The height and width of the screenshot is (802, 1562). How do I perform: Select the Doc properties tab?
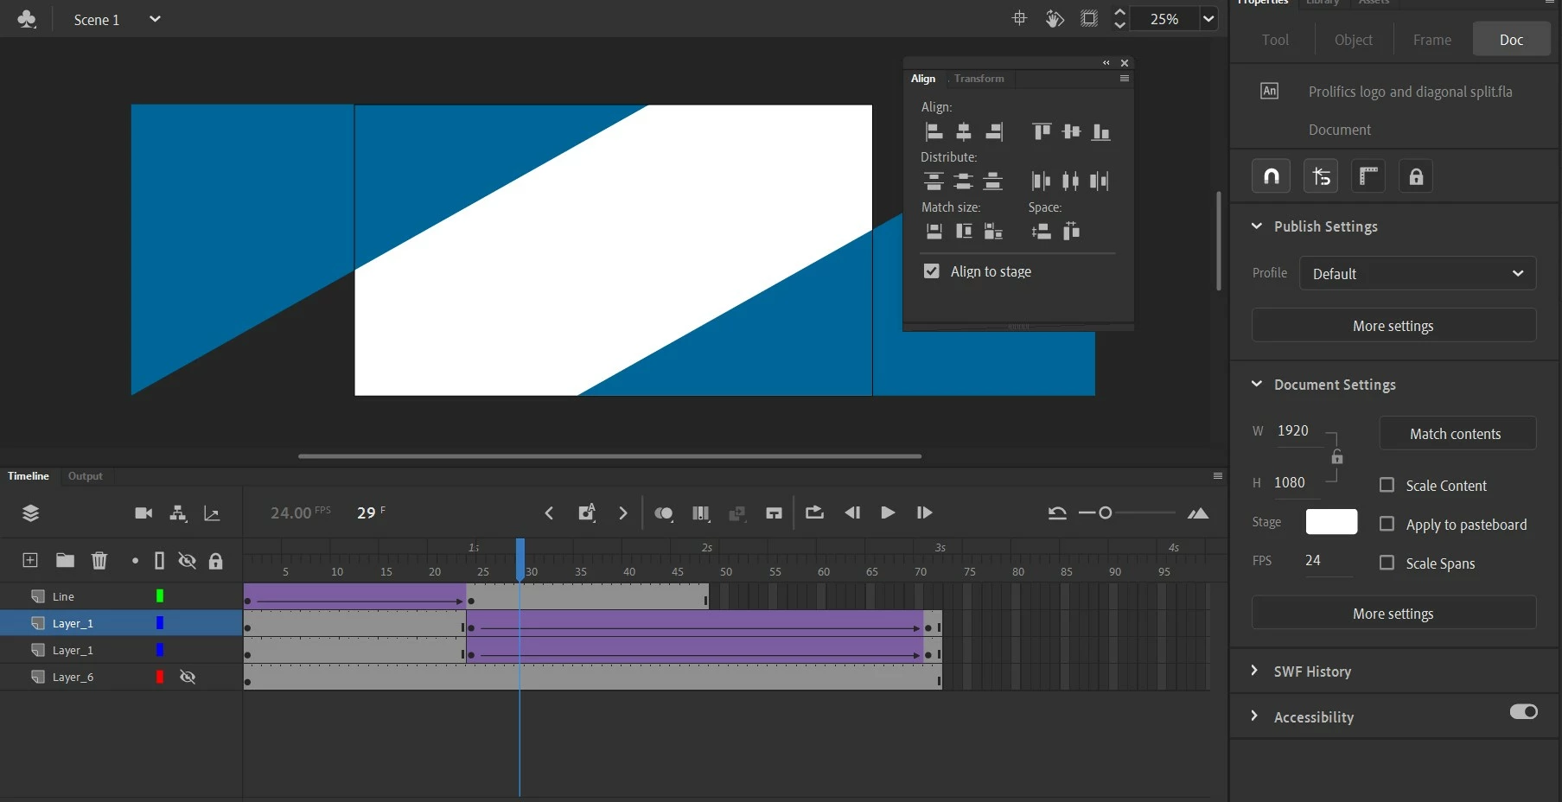click(x=1511, y=40)
